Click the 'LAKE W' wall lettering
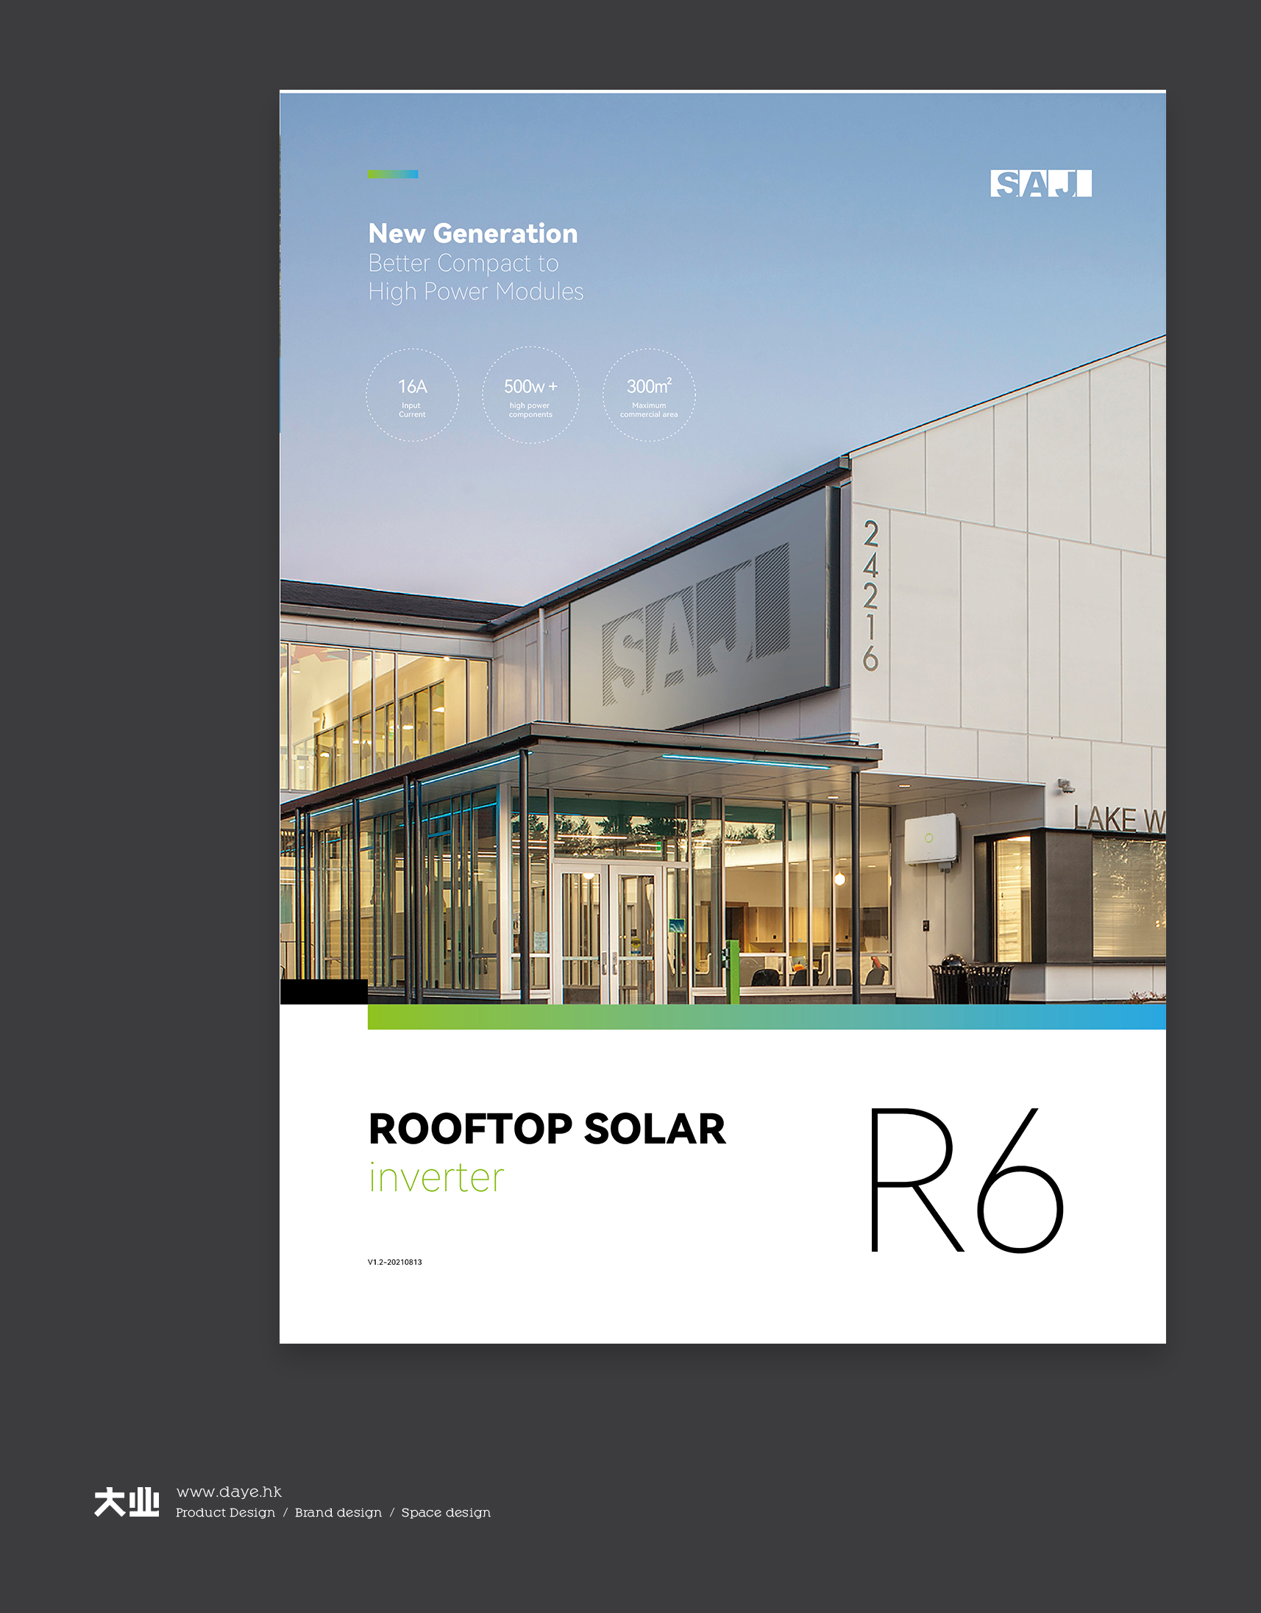 (x=1118, y=818)
